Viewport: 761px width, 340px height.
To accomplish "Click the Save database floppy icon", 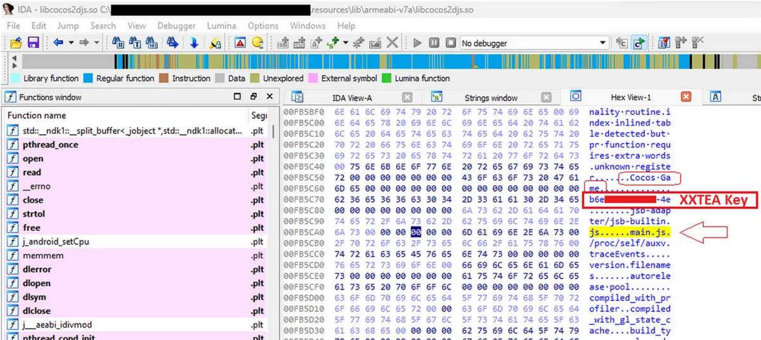I will point(33,43).
